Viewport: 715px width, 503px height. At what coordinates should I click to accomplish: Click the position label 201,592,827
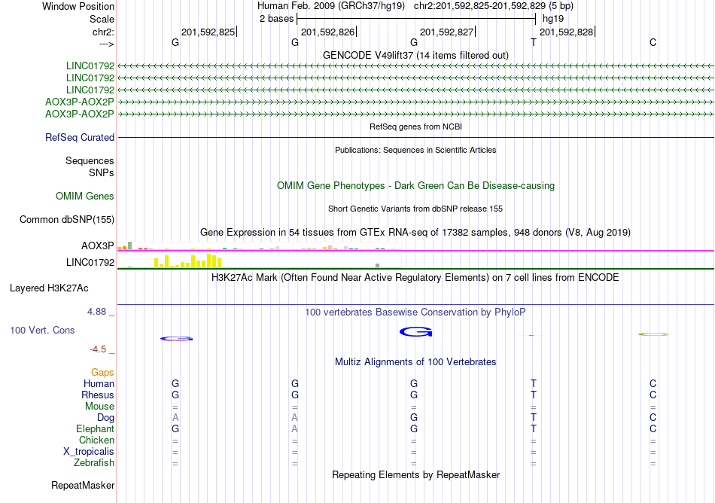pyautogui.click(x=446, y=32)
